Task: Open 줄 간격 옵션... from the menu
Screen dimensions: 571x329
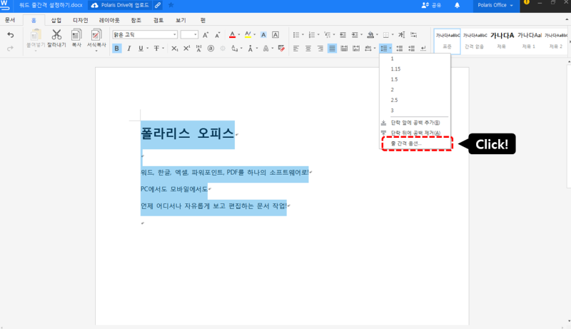Action: point(415,143)
